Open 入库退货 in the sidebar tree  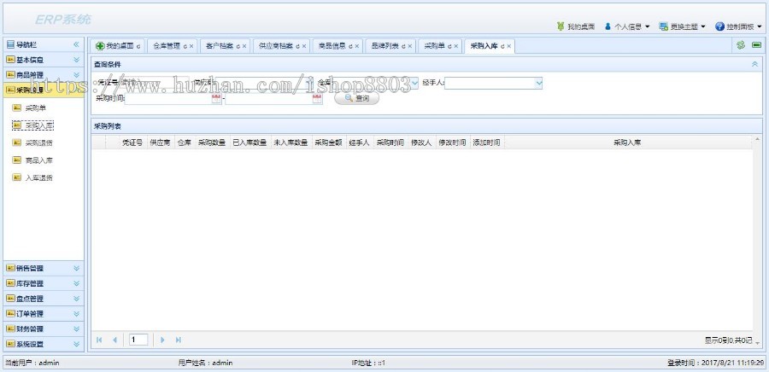38,178
